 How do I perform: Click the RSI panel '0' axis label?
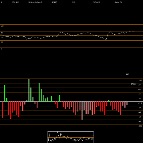(1, 49)
